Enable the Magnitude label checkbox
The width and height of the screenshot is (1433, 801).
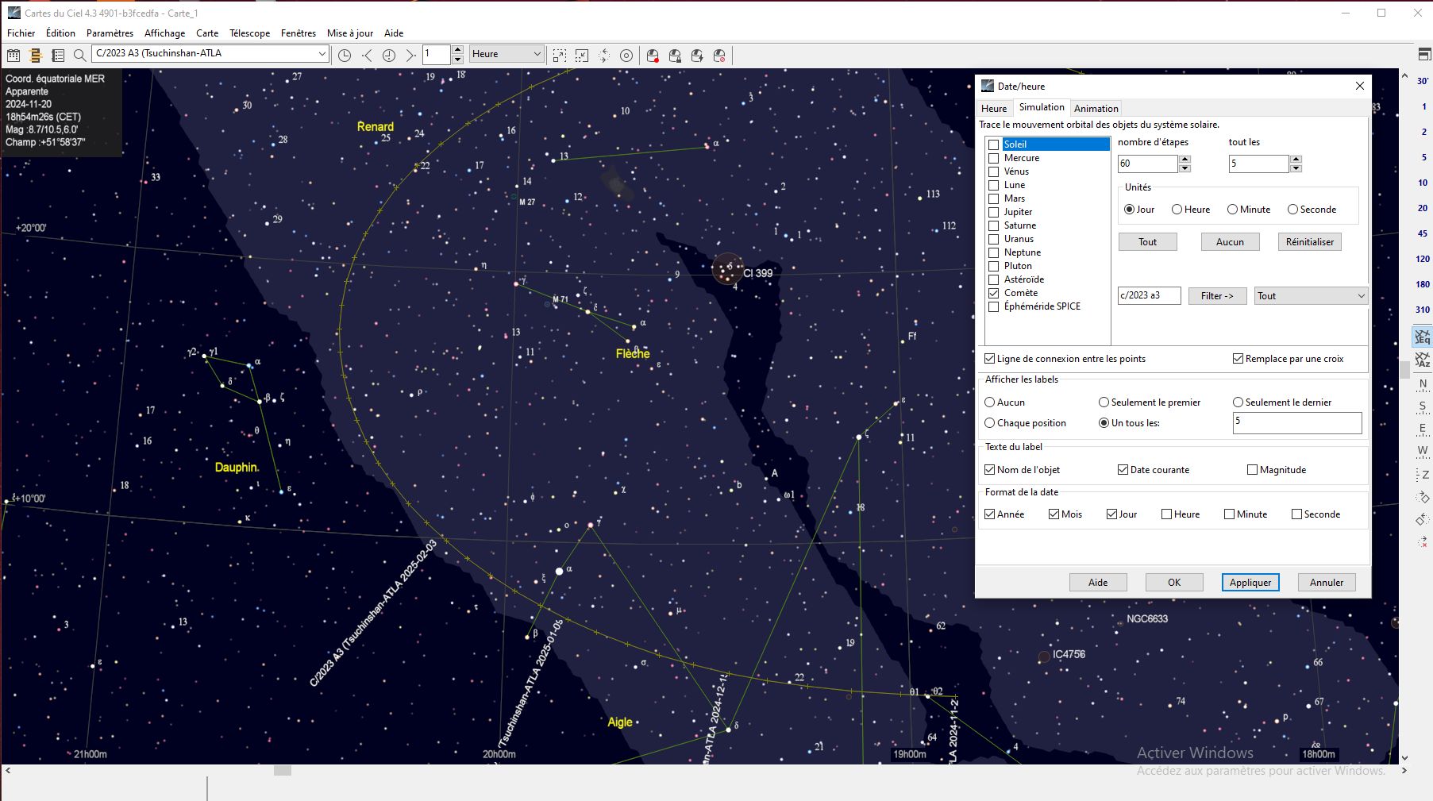click(x=1252, y=470)
